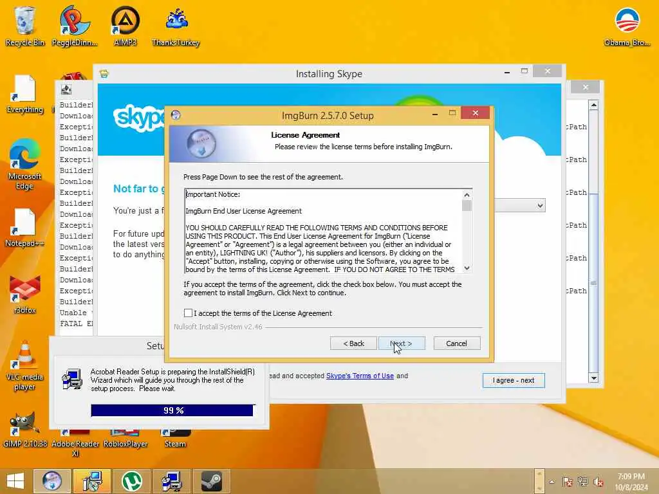Click the down arrow of the rightmost window's scrollbar
659x494 pixels.
(593, 378)
